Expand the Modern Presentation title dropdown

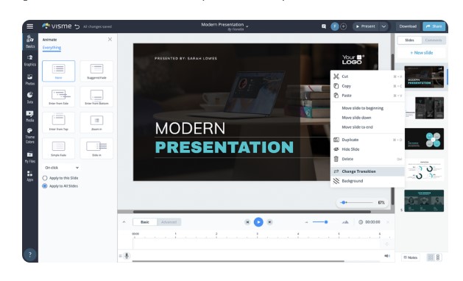pyautogui.click(x=247, y=26)
